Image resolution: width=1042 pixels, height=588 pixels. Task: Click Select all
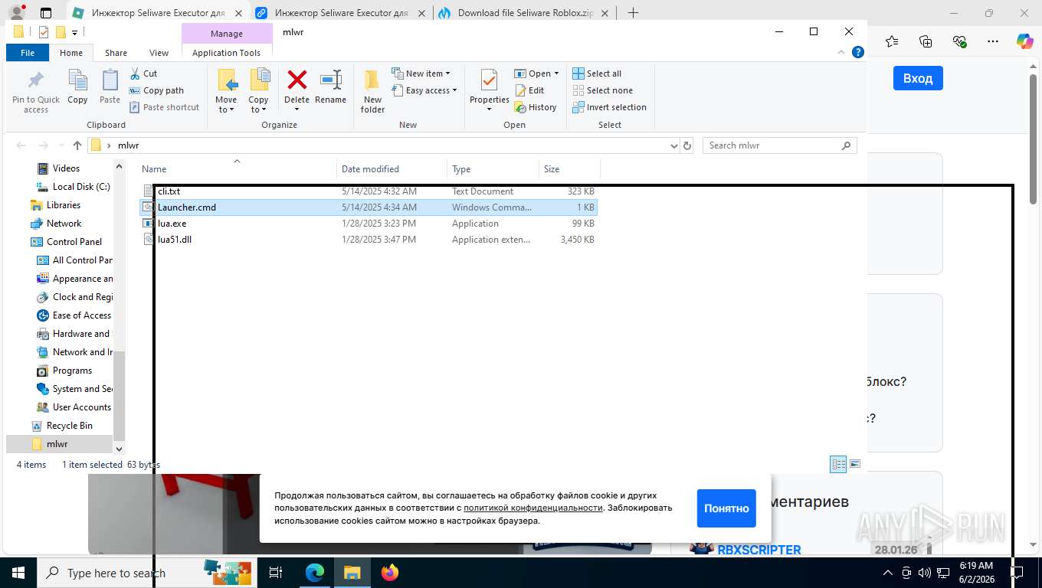[597, 73]
